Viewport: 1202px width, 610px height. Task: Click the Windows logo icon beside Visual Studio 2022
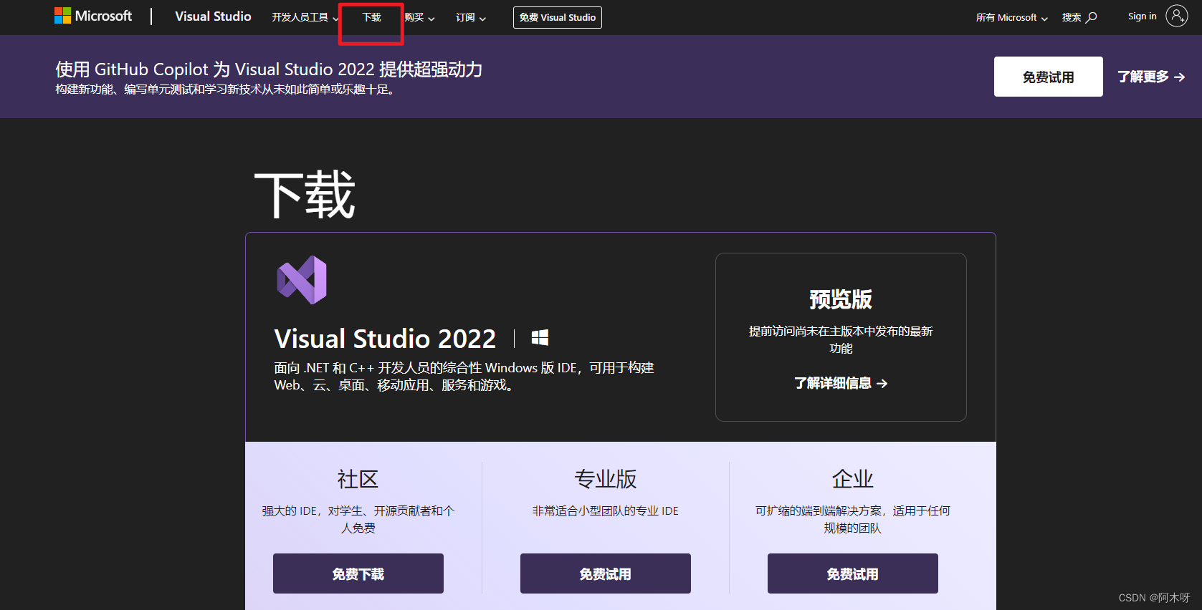(x=540, y=338)
